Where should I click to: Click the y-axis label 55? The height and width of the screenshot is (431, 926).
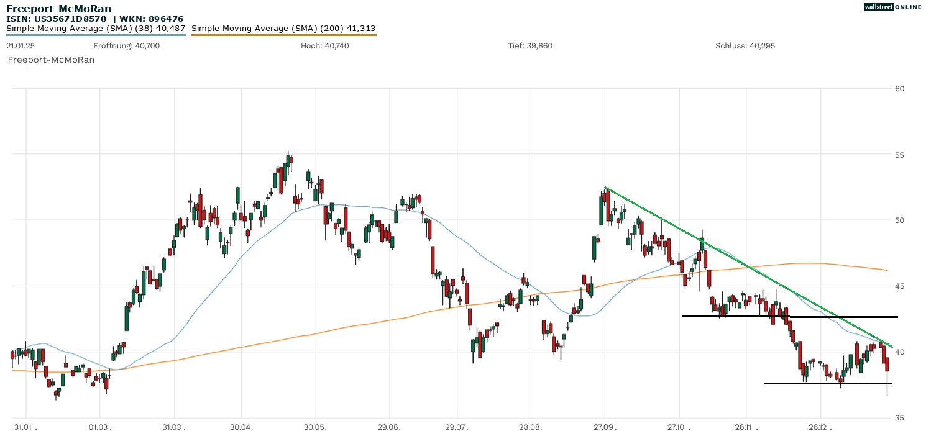(x=900, y=155)
